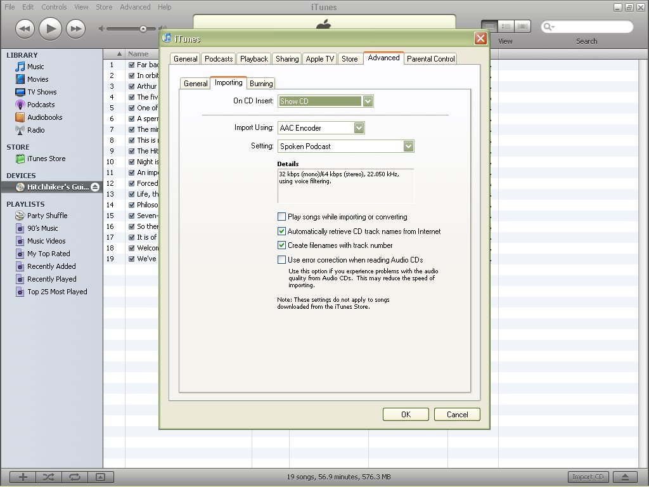Image resolution: width=649 pixels, height=487 pixels.
Task: Switch to the Parental Control tab
Action: click(431, 59)
